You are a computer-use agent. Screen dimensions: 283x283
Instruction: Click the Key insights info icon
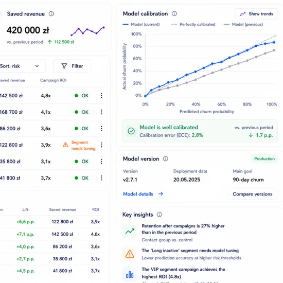tap(159, 215)
